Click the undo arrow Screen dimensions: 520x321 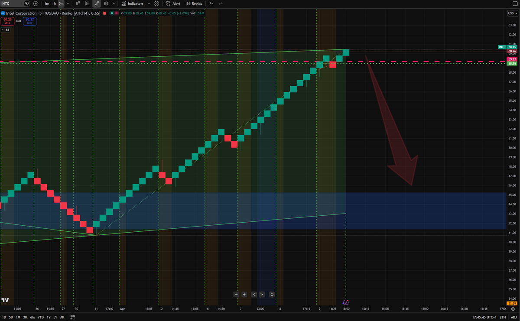(211, 3)
